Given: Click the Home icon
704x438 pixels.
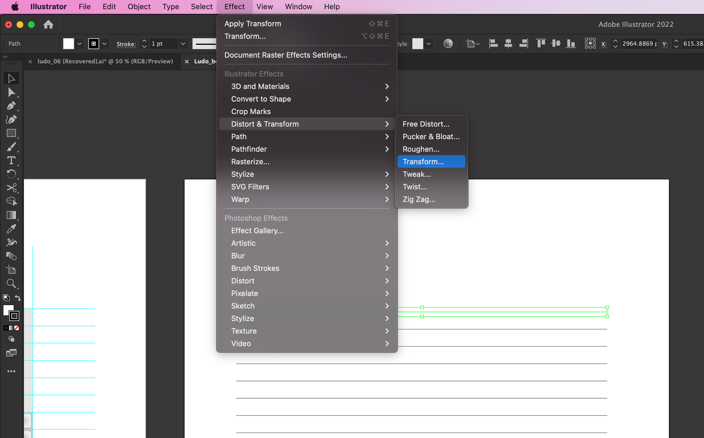Looking at the screenshot, I should 48,24.
